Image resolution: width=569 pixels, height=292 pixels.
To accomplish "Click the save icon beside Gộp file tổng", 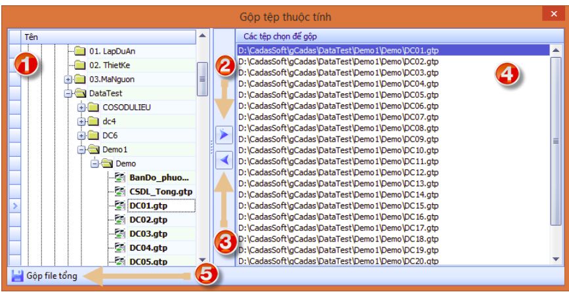I will (17, 276).
